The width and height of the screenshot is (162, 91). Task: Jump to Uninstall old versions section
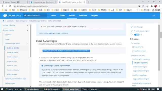pos(139,51)
